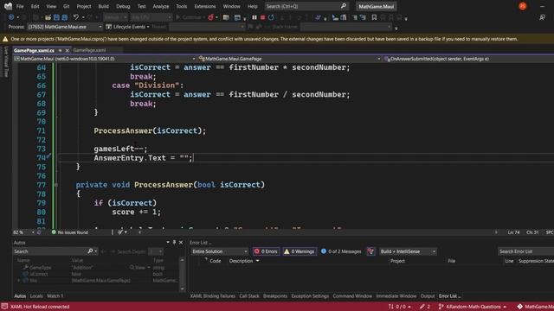
Task: Sort Error List by Project column
Action: pyautogui.click(x=397, y=261)
